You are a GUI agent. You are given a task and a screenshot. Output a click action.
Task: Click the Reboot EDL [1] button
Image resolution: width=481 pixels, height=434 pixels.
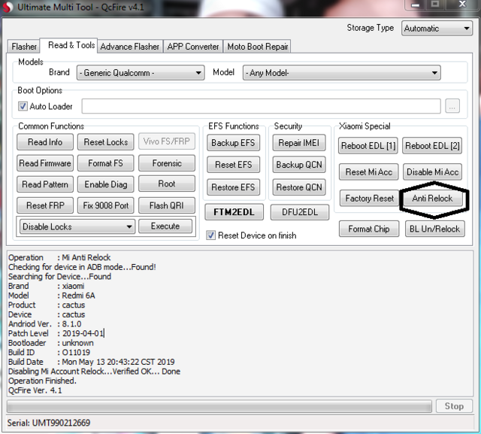[368, 146]
